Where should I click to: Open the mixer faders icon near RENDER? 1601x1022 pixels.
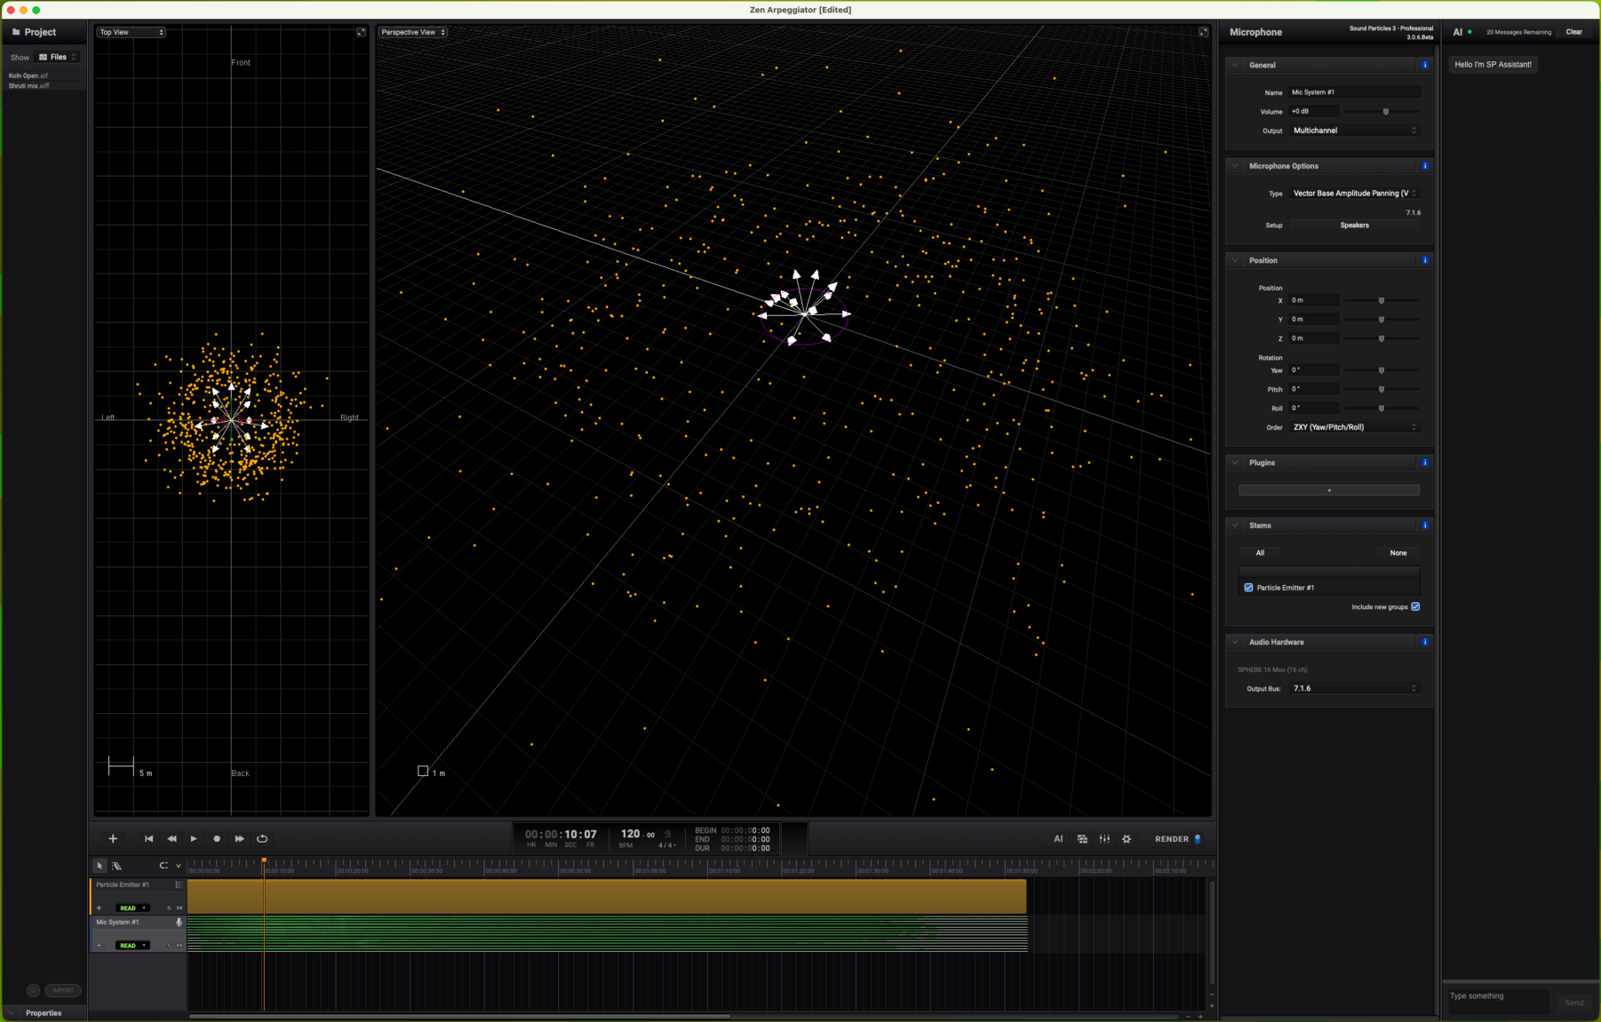(x=1104, y=838)
